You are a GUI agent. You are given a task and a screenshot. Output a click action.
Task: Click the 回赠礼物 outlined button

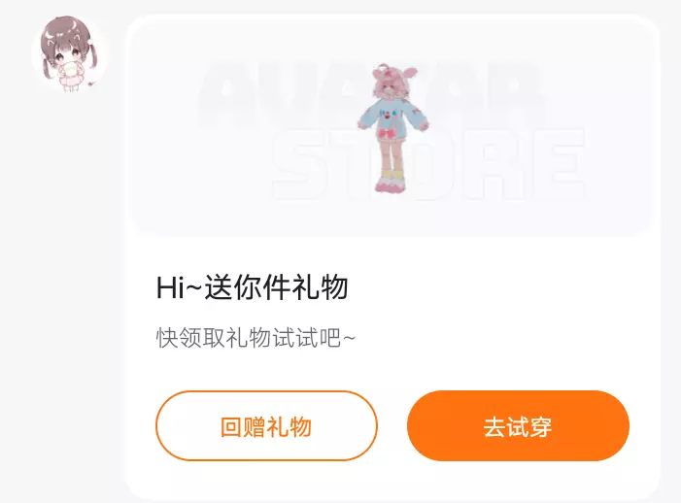point(266,425)
